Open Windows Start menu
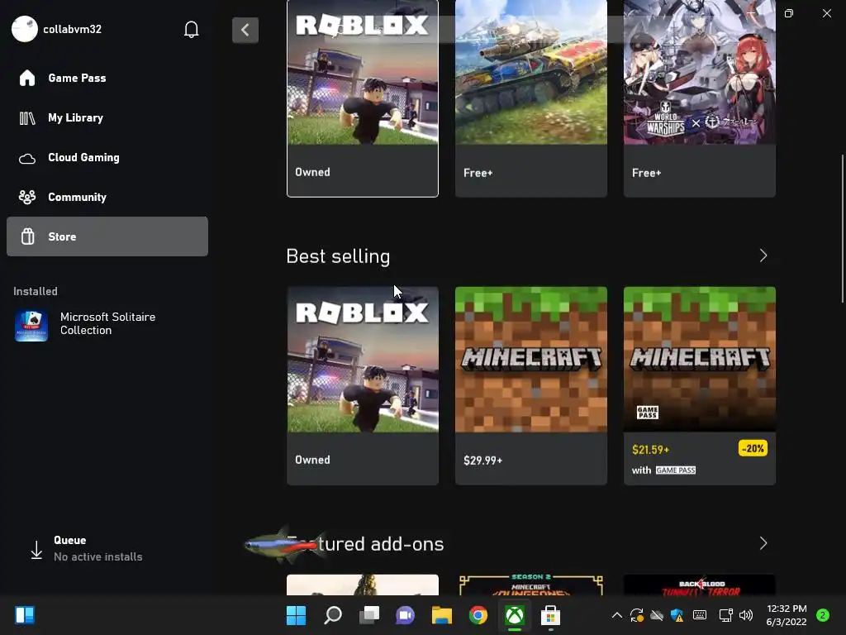Image resolution: width=846 pixels, height=635 pixels. coord(297,615)
